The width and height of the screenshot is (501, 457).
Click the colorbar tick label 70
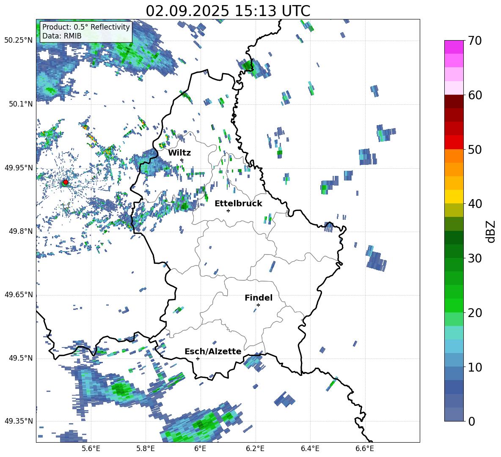(475, 41)
